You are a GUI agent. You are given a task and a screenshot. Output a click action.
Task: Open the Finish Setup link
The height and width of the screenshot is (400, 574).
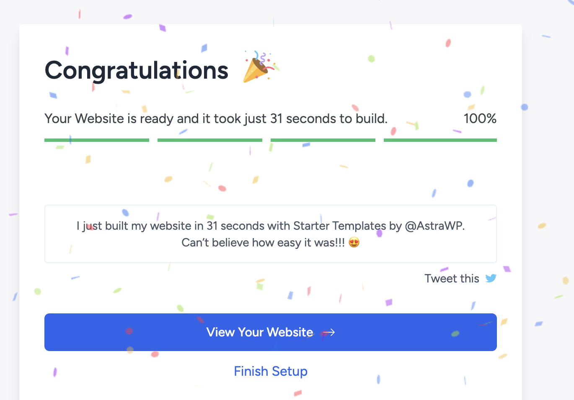[271, 371]
